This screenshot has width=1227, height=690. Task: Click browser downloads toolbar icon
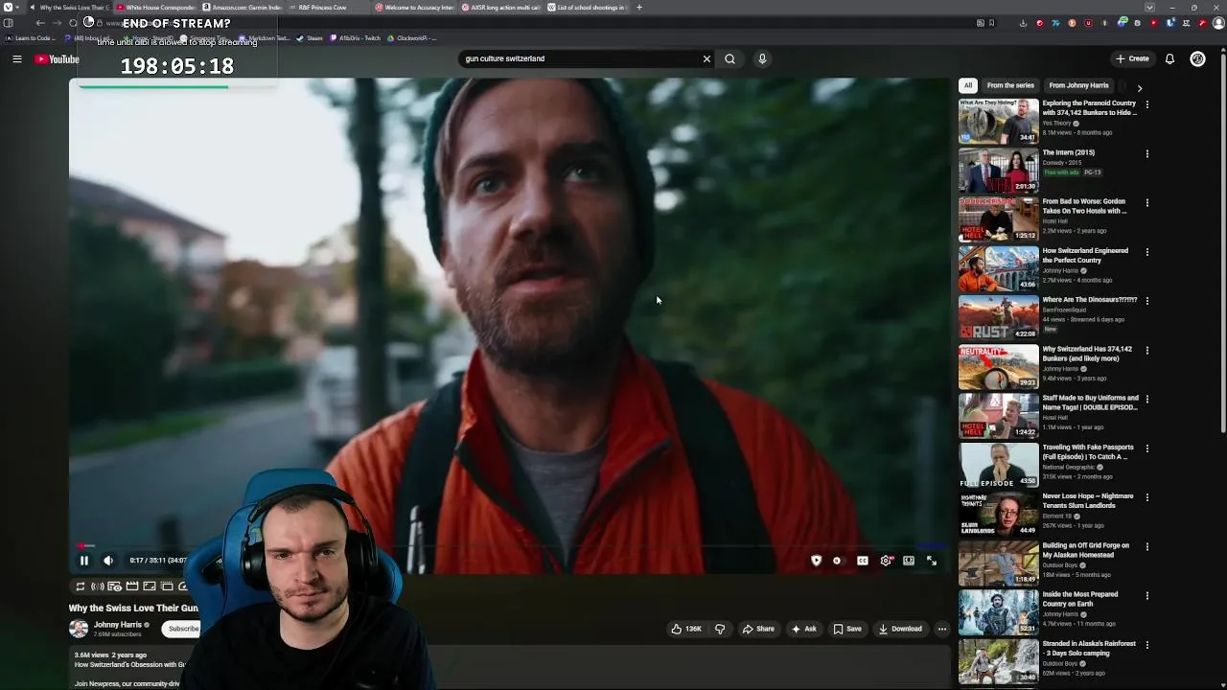click(1023, 23)
